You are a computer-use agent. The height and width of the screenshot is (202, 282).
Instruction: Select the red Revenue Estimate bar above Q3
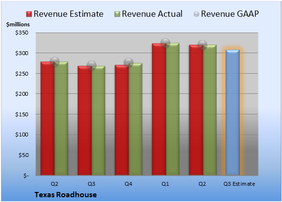(84, 121)
